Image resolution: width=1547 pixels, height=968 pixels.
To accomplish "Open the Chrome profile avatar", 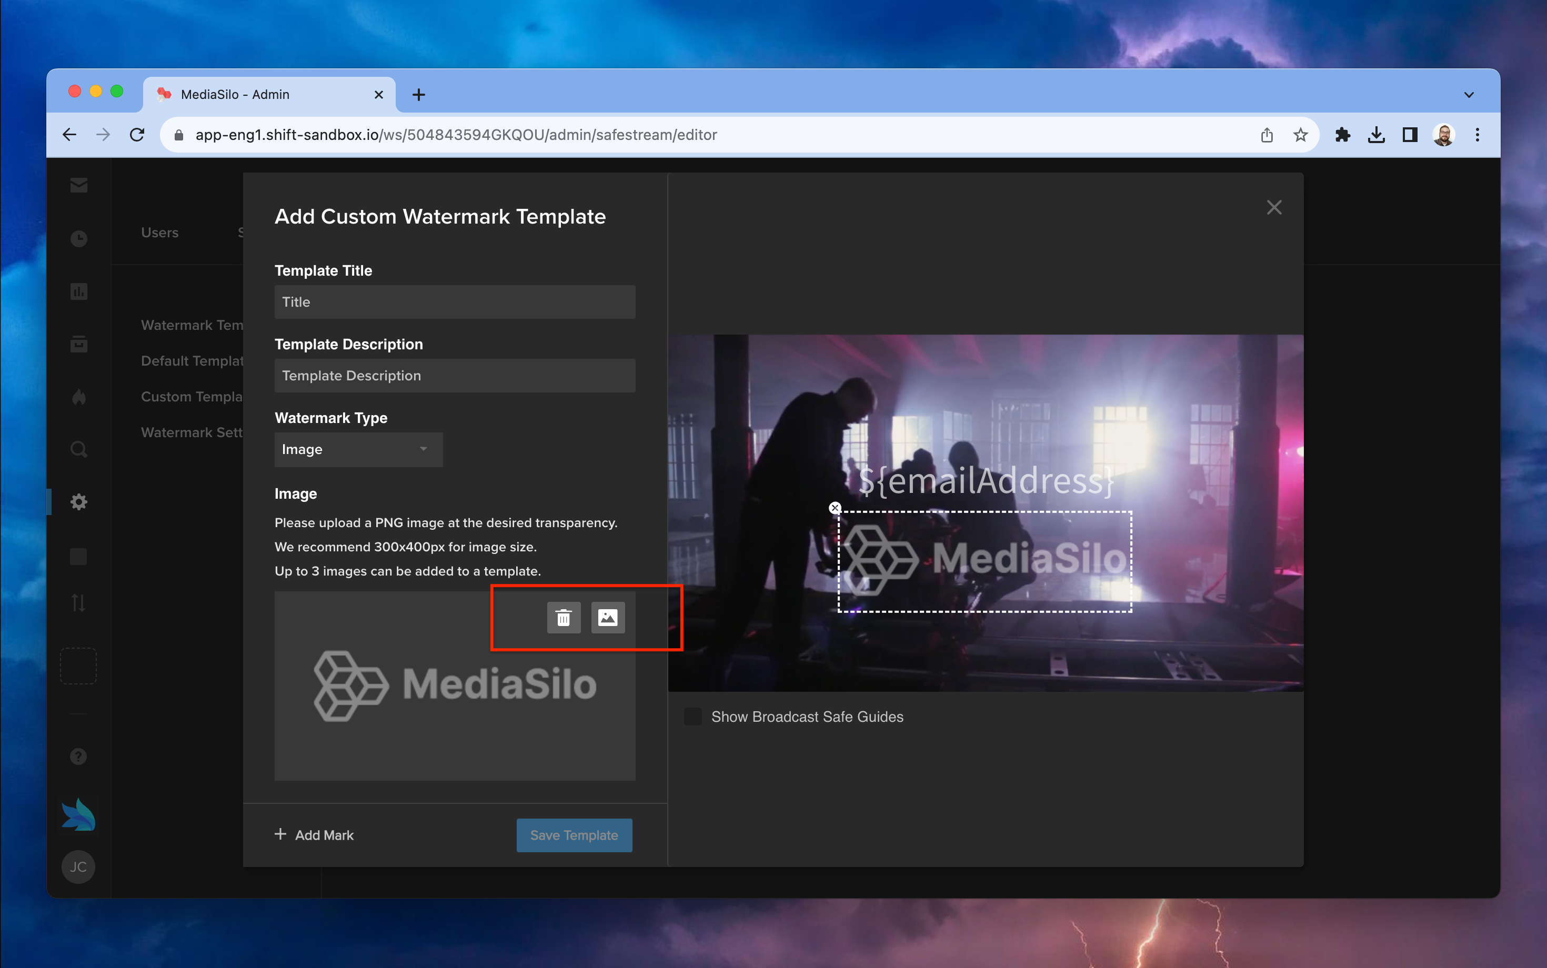I will [x=1444, y=135].
